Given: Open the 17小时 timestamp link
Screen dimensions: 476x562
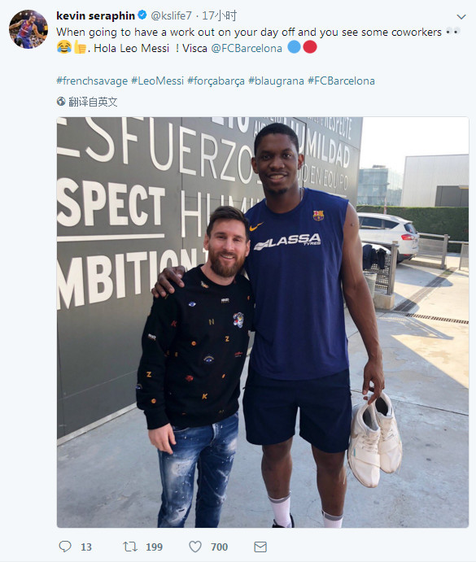Looking at the screenshot, I should click(x=219, y=15).
